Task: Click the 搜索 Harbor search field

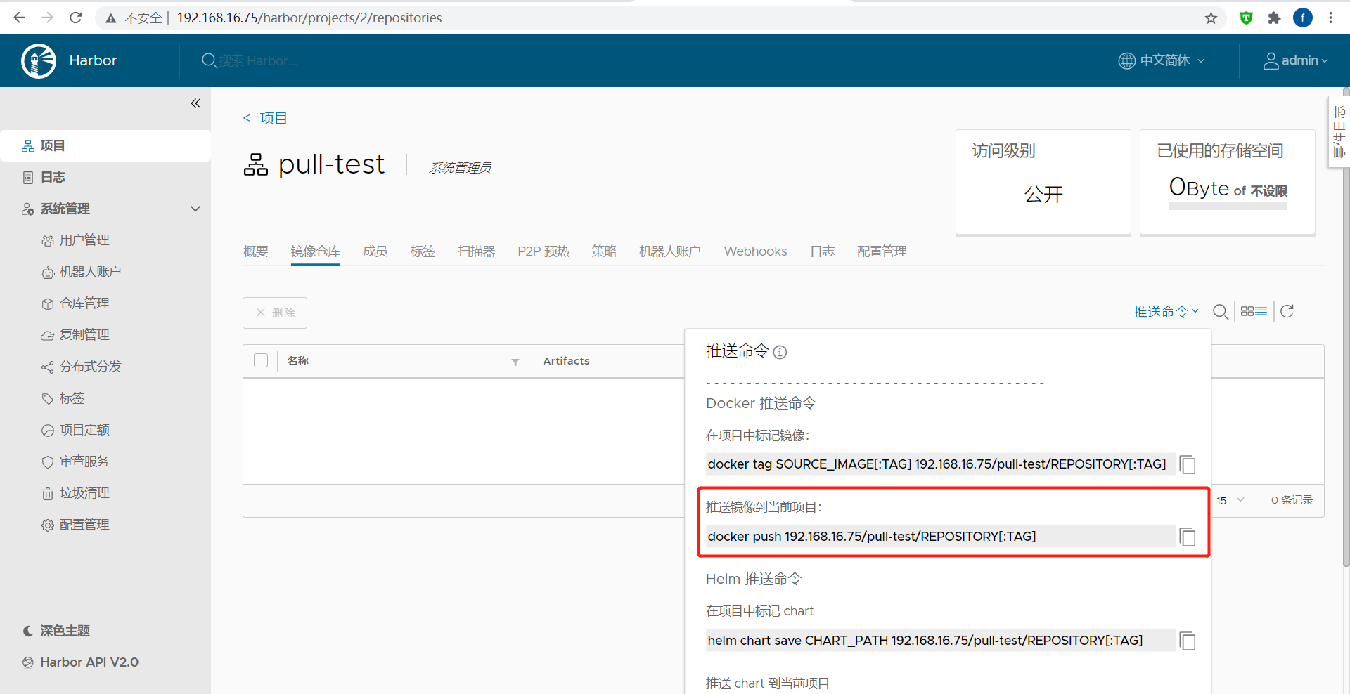Action: coord(257,61)
